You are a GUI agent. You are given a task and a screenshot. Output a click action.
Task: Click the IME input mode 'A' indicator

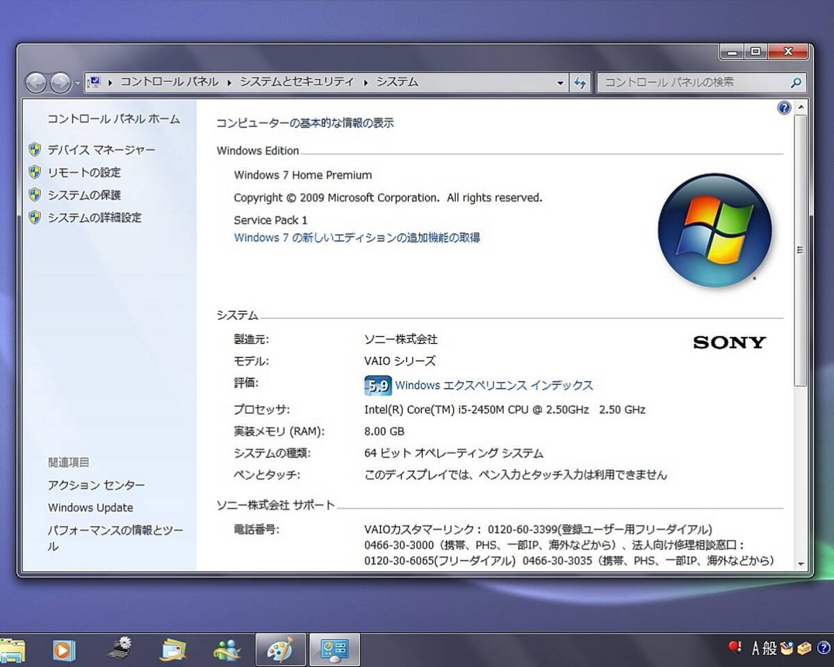tap(756, 648)
